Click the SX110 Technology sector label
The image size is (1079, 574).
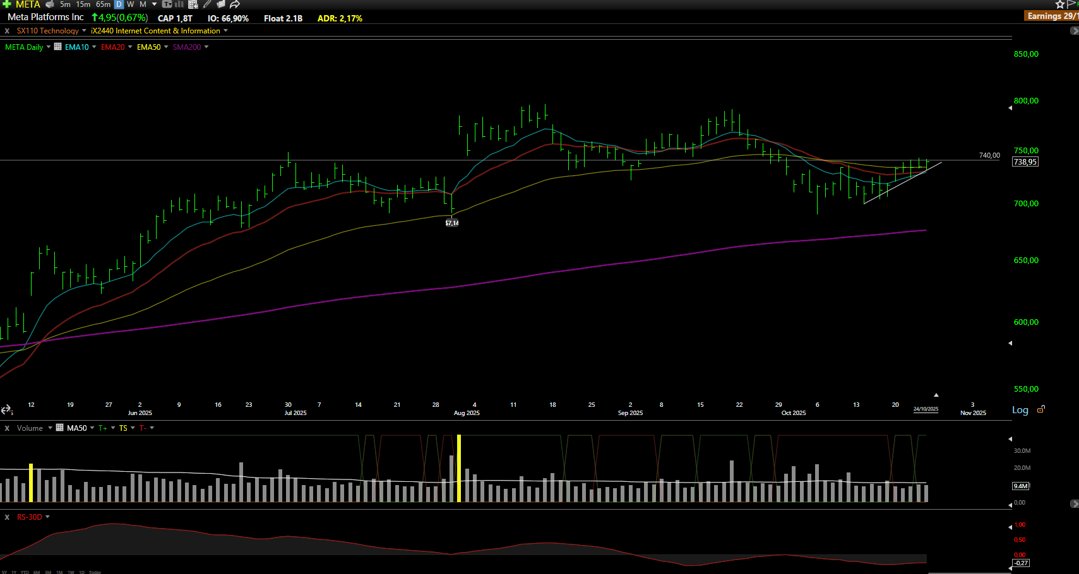point(47,31)
